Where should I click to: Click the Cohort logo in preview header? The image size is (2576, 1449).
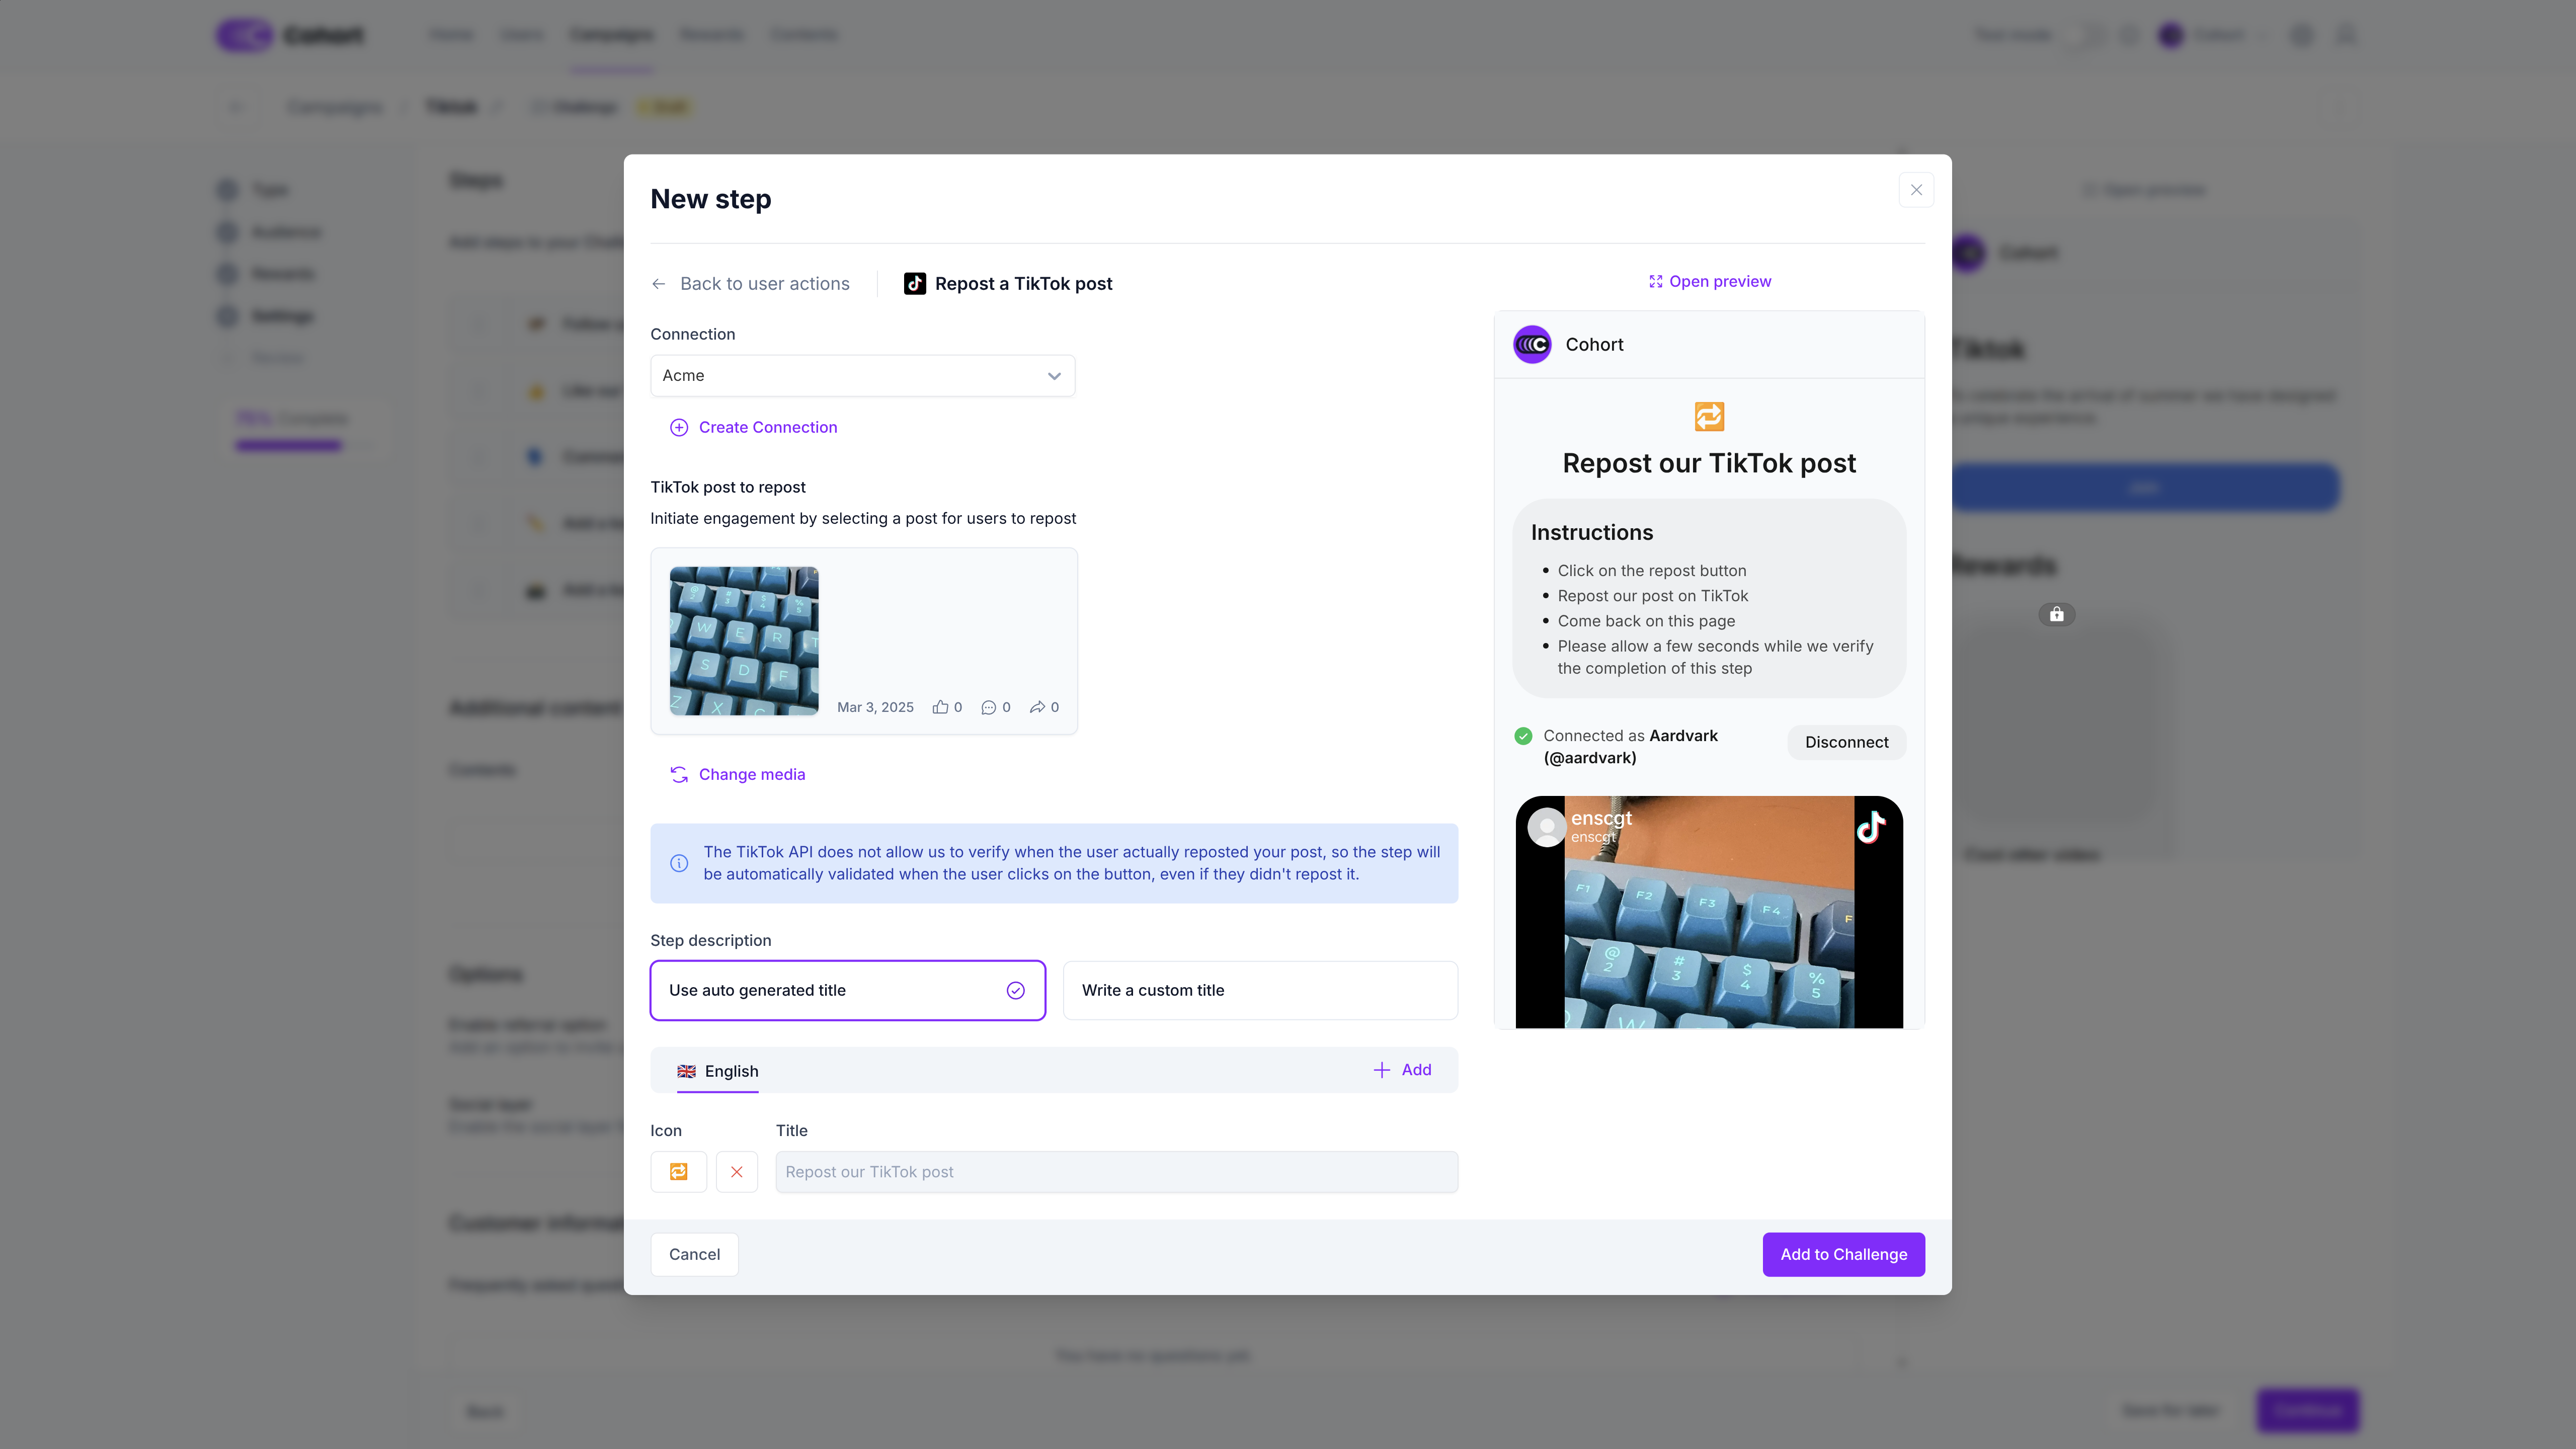[x=1532, y=345]
